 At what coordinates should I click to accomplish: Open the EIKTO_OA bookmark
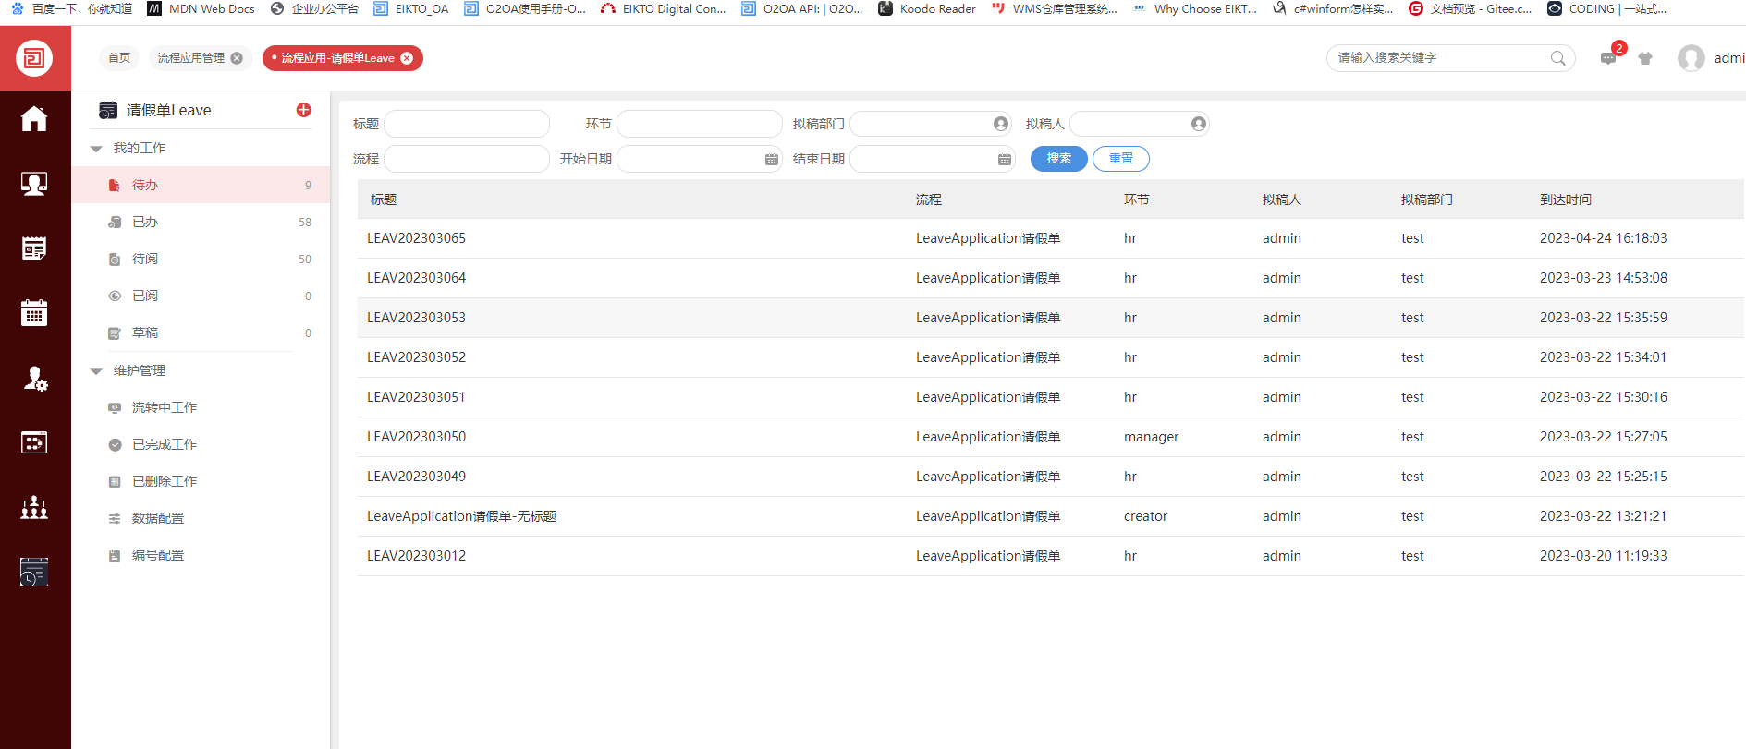click(411, 9)
